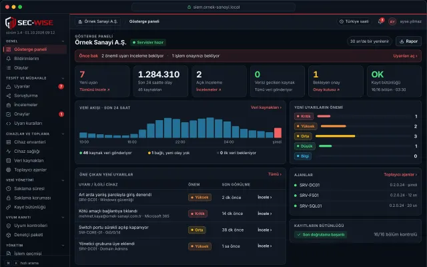The height and width of the screenshot is (267, 427).
Task: Open Gösterge paneli in sidebar
Action: (35, 49)
